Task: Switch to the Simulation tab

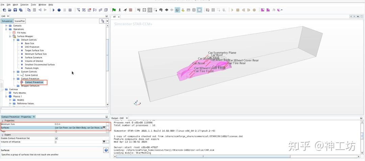Action: point(7,21)
